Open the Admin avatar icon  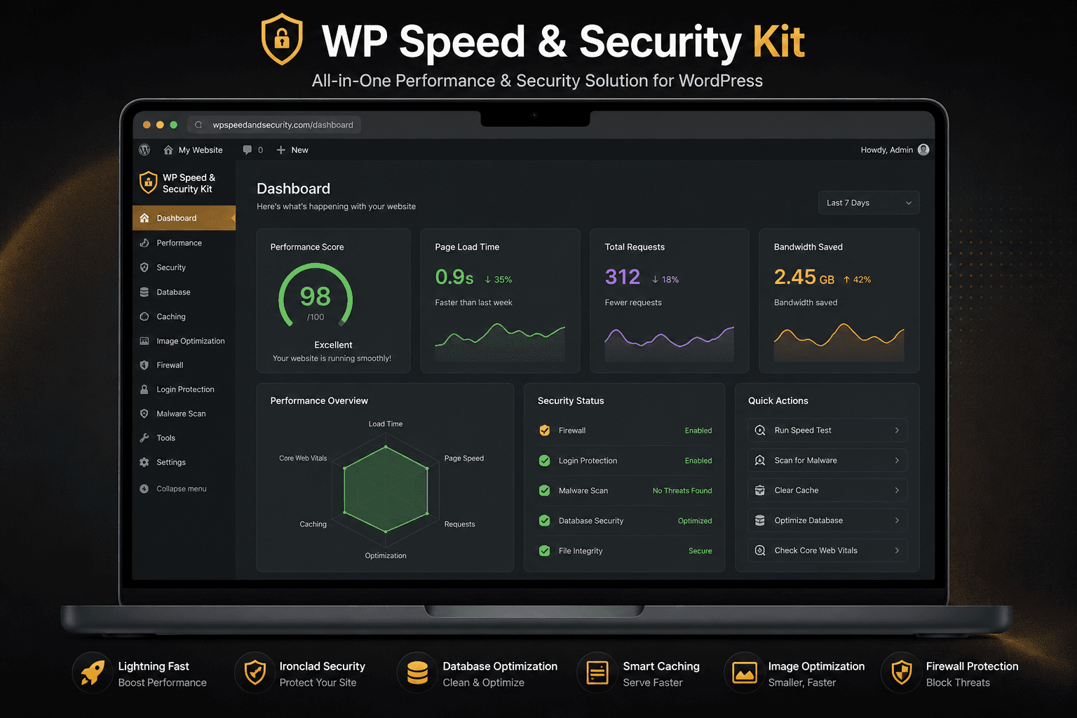tap(923, 149)
